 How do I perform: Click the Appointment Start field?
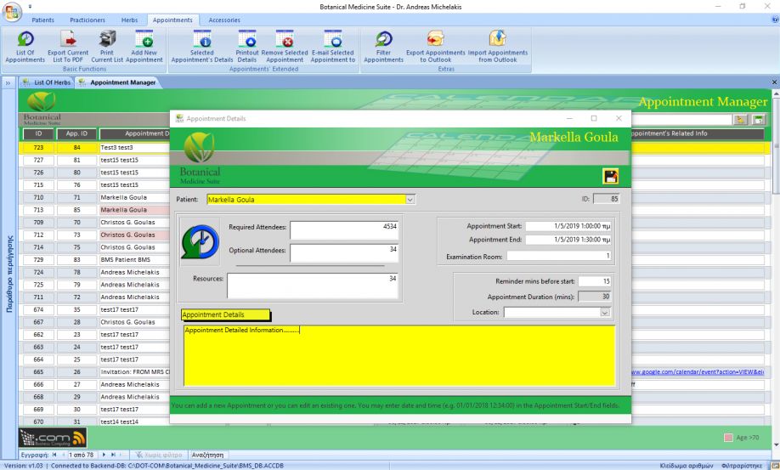tap(568, 226)
